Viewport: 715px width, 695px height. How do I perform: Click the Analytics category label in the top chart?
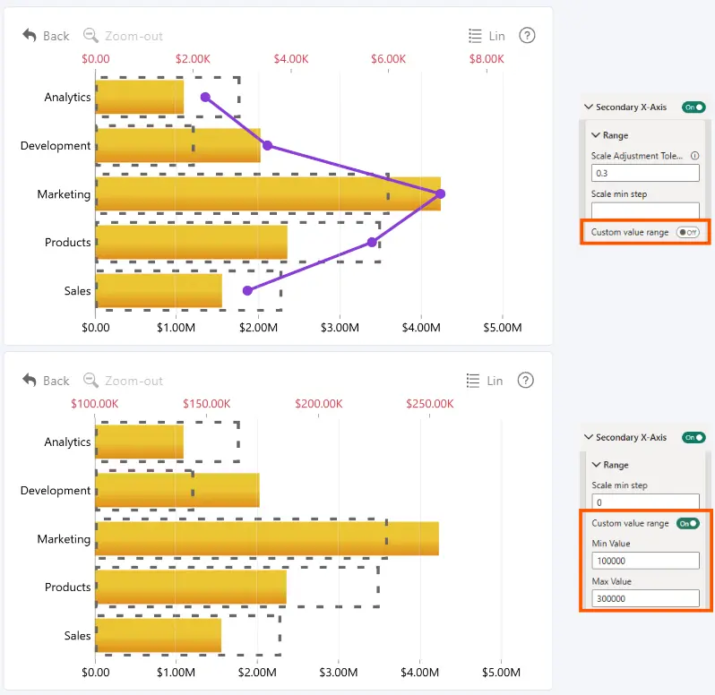pyautogui.click(x=67, y=98)
